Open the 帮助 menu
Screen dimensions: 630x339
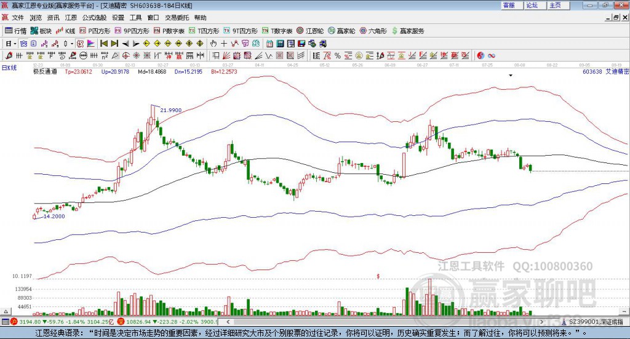[200, 18]
